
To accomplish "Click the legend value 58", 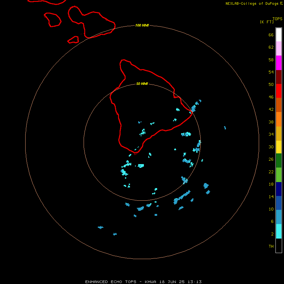I will (271, 60).
